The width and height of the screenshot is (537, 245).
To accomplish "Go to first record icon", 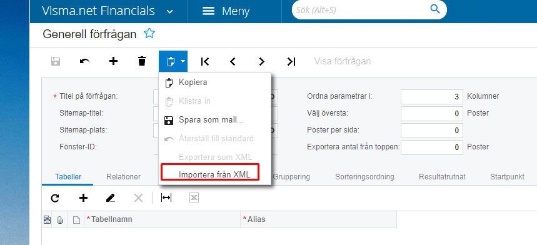I will click(x=205, y=62).
